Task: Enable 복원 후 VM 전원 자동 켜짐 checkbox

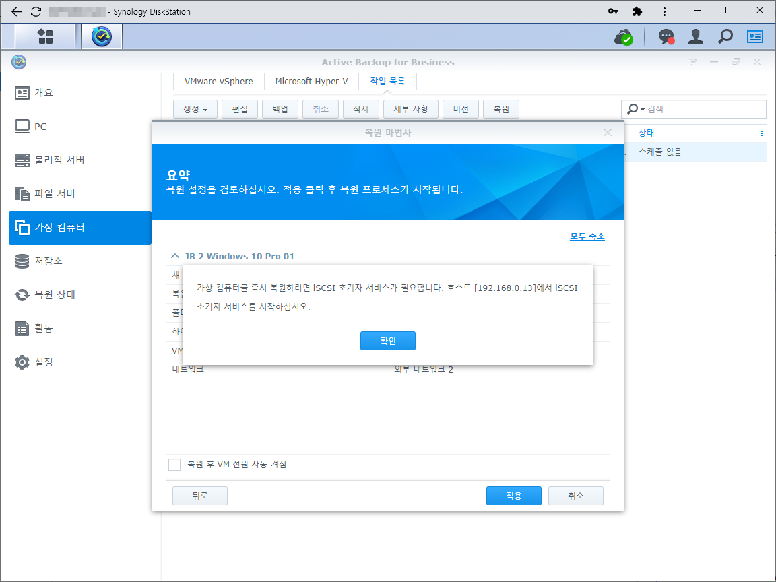Action: [x=174, y=465]
